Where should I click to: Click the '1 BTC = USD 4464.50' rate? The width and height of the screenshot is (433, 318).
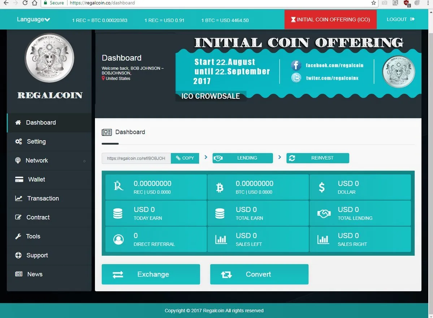[225, 21]
